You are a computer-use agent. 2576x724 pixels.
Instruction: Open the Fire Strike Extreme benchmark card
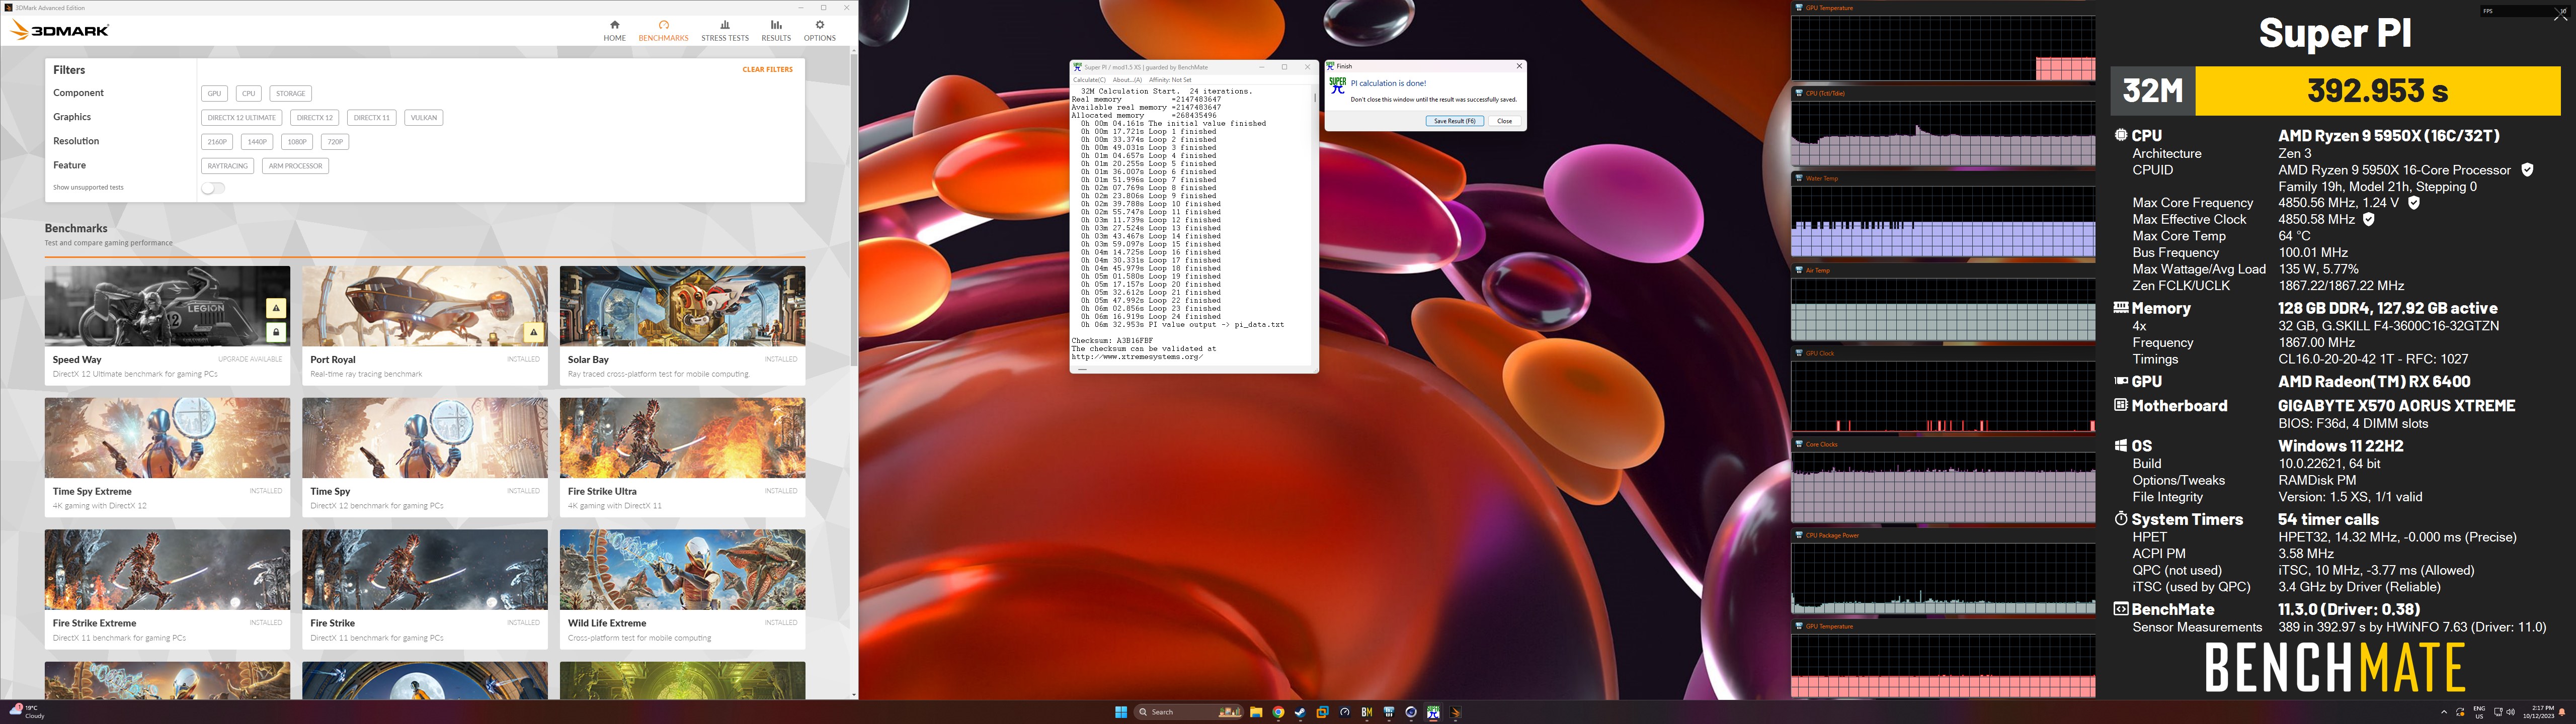tap(167, 589)
